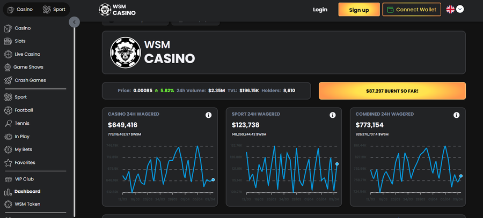Click the Connect Wallet button
483x218 pixels.
pos(412,10)
